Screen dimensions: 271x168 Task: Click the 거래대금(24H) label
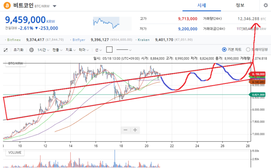tap(214, 29)
